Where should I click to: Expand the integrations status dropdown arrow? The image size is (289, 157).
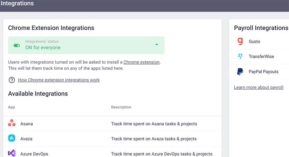(x=157, y=45)
